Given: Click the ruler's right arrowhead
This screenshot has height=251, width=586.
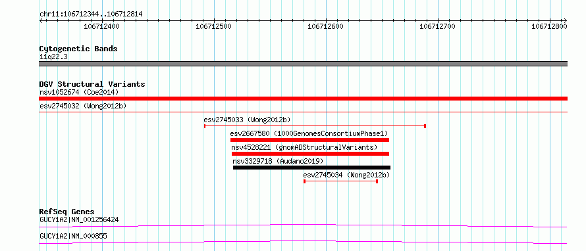Looking at the screenshot, I should (566, 20).
